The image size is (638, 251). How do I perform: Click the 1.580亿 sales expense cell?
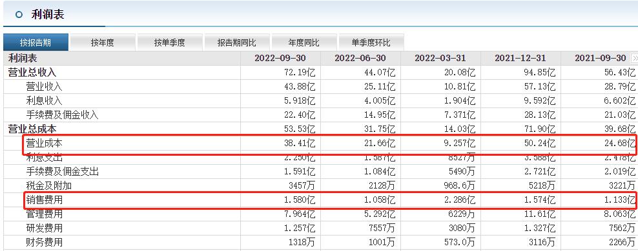click(x=299, y=200)
